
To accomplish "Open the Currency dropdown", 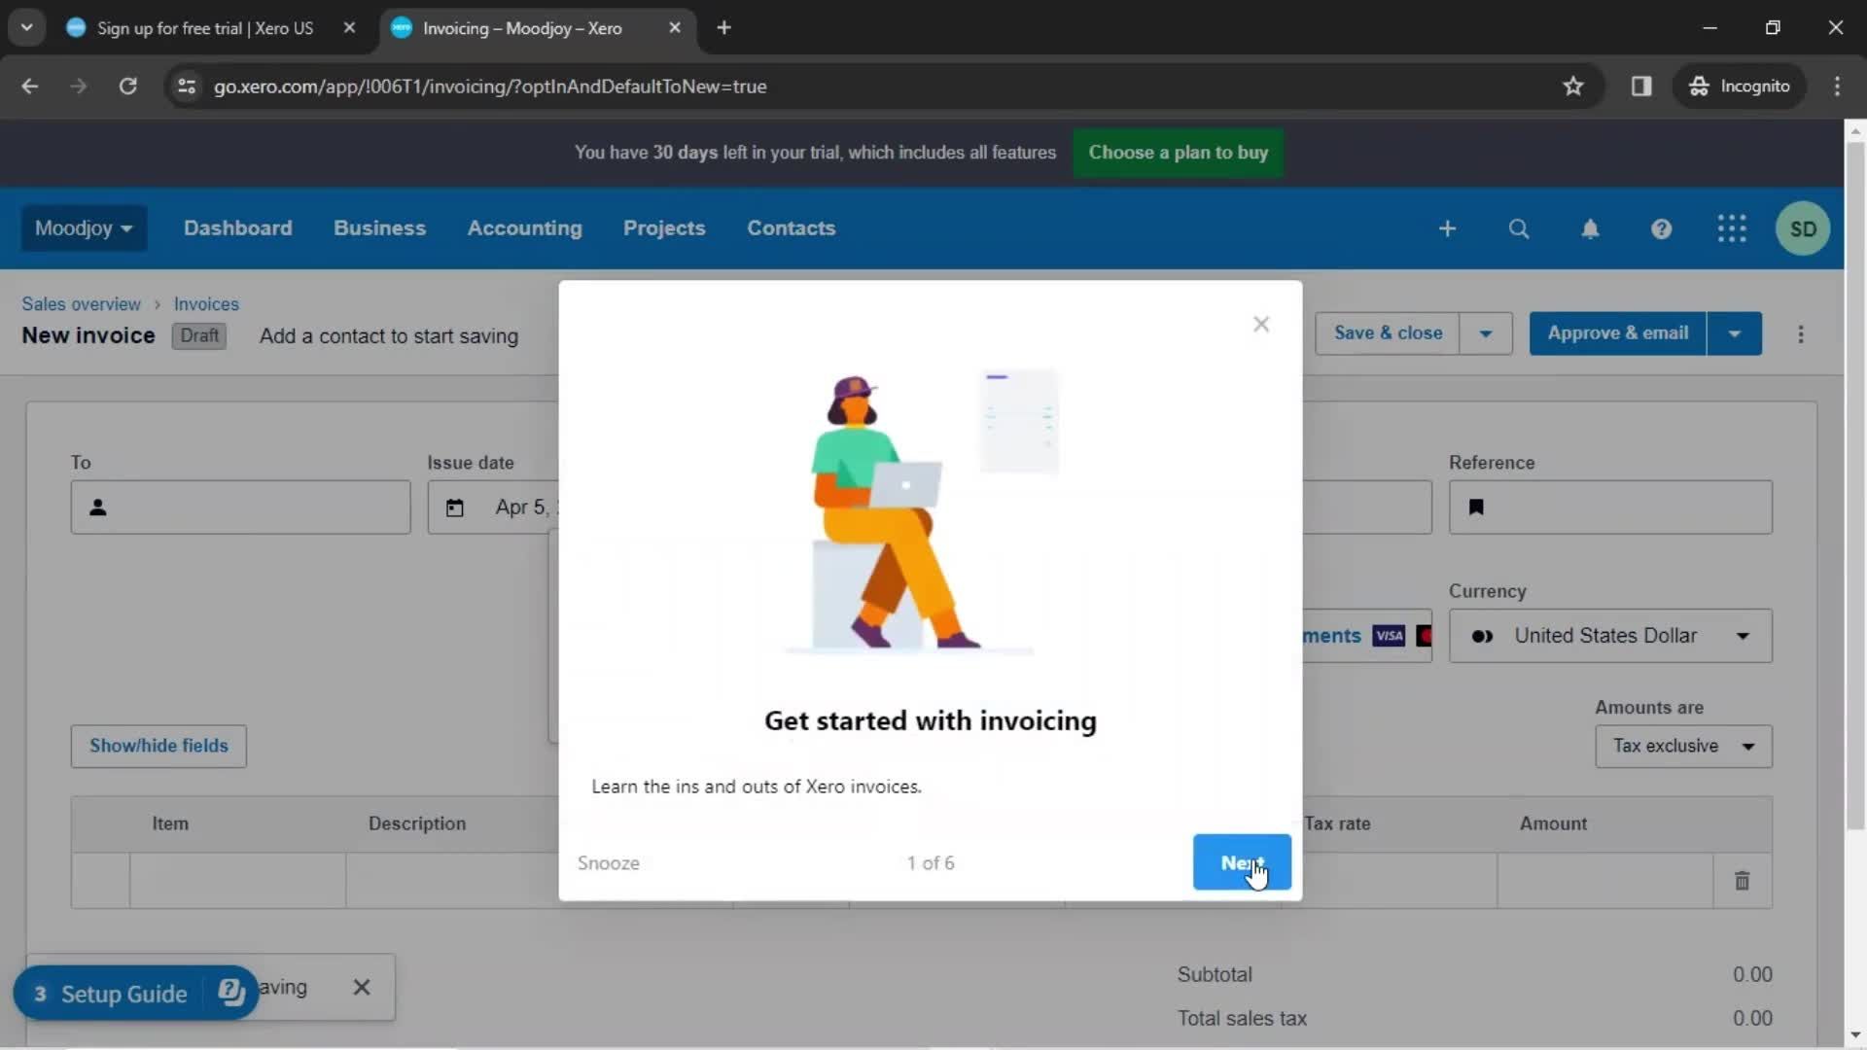I will tap(1610, 636).
